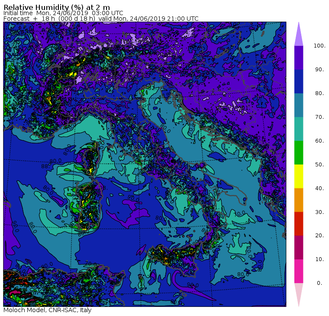
Task: Click the pale pink arrow below the color scale
Action: point(299,295)
